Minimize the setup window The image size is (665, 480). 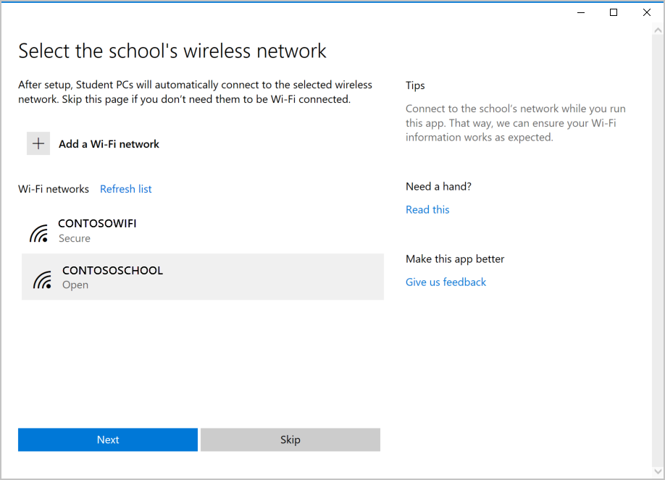(x=580, y=12)
